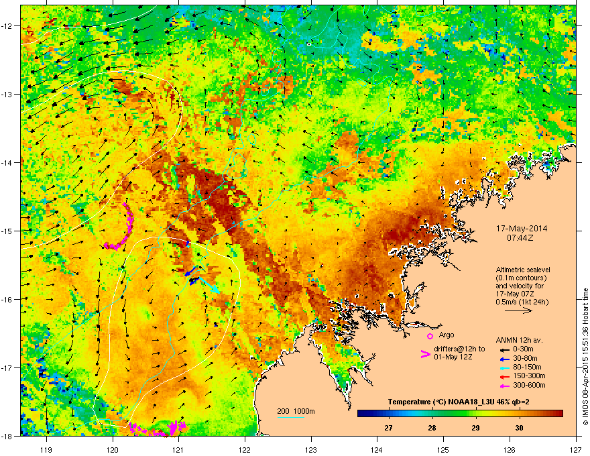The height and width of the screenshot is (456, 590).
Task: Click the 'Argo' legend label
Action: coord(447,335)
